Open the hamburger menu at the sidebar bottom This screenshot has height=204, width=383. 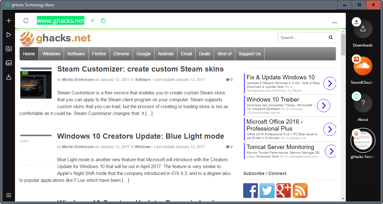tap(9, 195)
